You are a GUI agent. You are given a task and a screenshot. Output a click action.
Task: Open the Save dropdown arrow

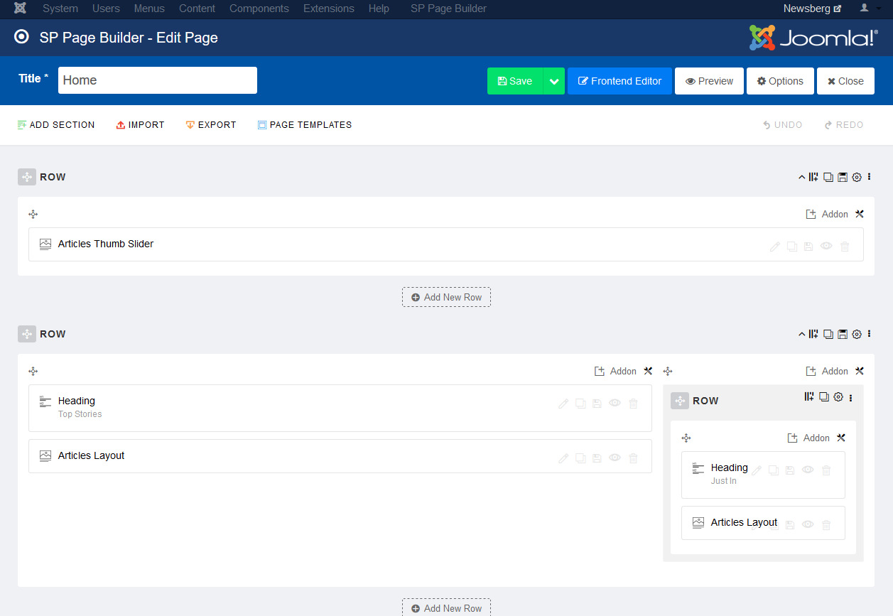554,81
